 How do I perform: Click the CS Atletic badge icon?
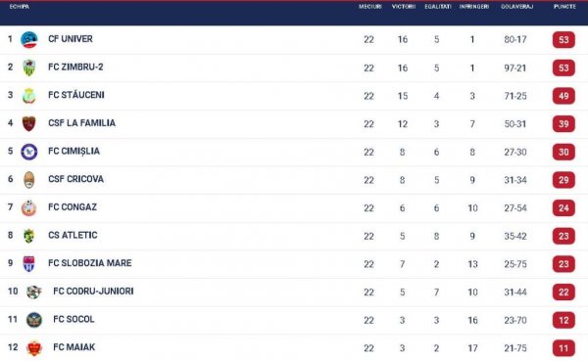[28, 236]
